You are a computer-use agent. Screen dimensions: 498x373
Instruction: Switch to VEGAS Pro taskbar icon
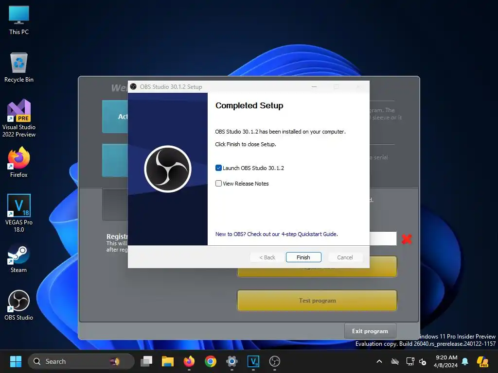[253, 361]
